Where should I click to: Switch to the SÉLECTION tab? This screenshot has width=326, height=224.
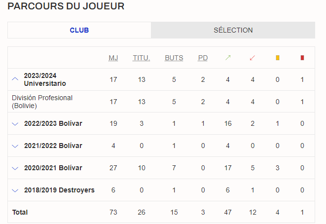tap(233, 30)
